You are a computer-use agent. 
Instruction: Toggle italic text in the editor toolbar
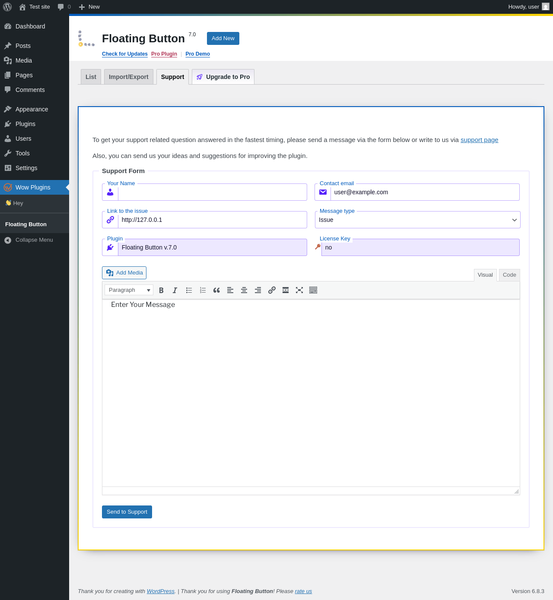click(x=175, y=291)
